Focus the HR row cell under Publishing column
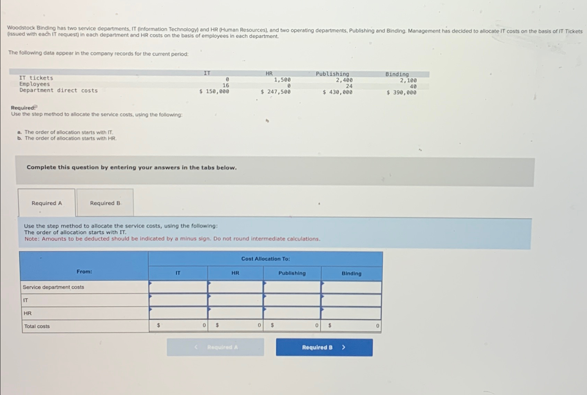The image size is (587, 395). click(292, 313)
